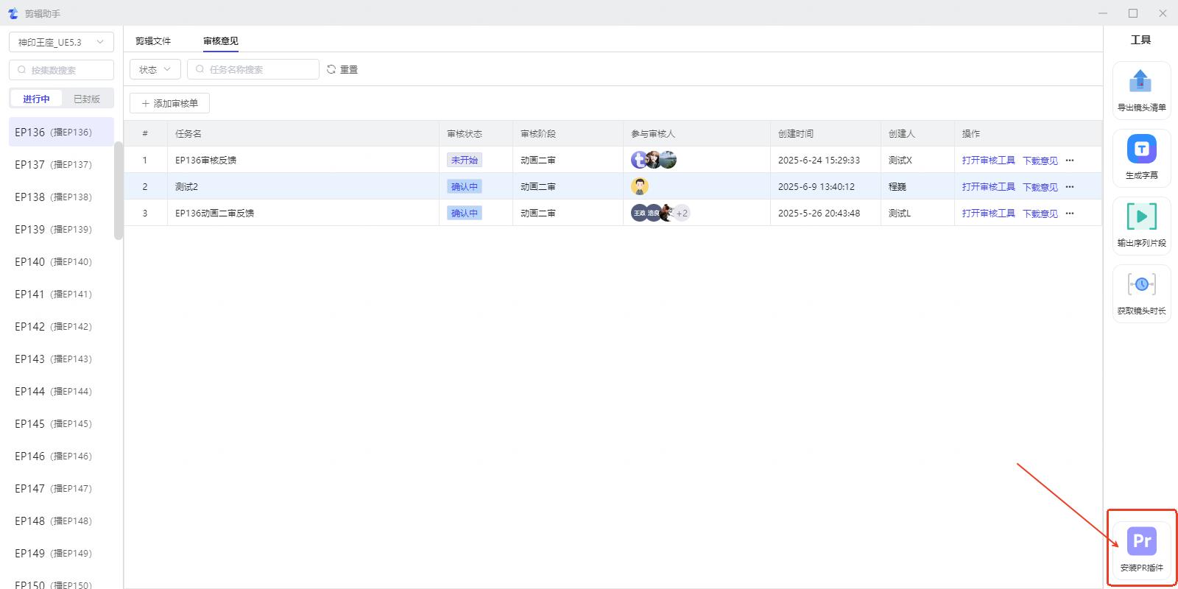Click the reset filters refresh icon
1178x589 pixels.
point(331,69)
